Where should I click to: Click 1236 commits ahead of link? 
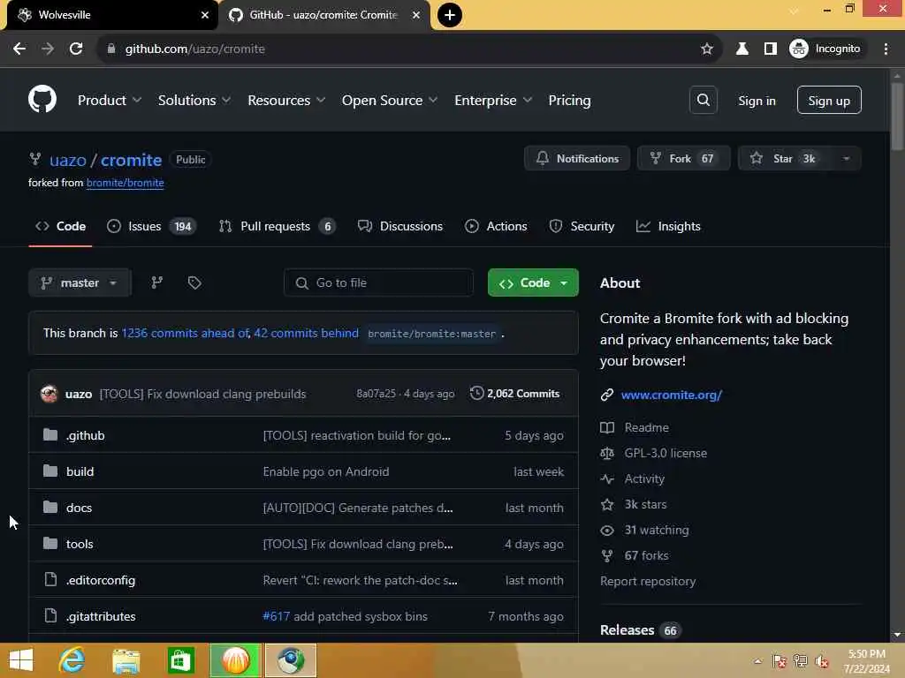(186, 333)
